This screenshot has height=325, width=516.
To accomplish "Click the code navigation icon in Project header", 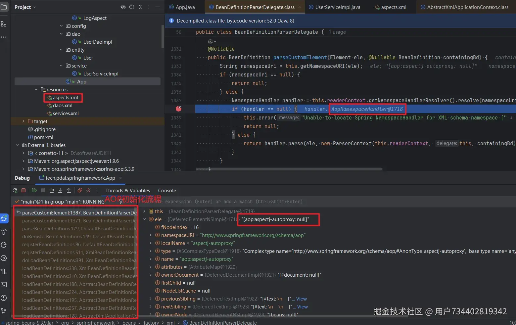I will (x=123, y=7).
